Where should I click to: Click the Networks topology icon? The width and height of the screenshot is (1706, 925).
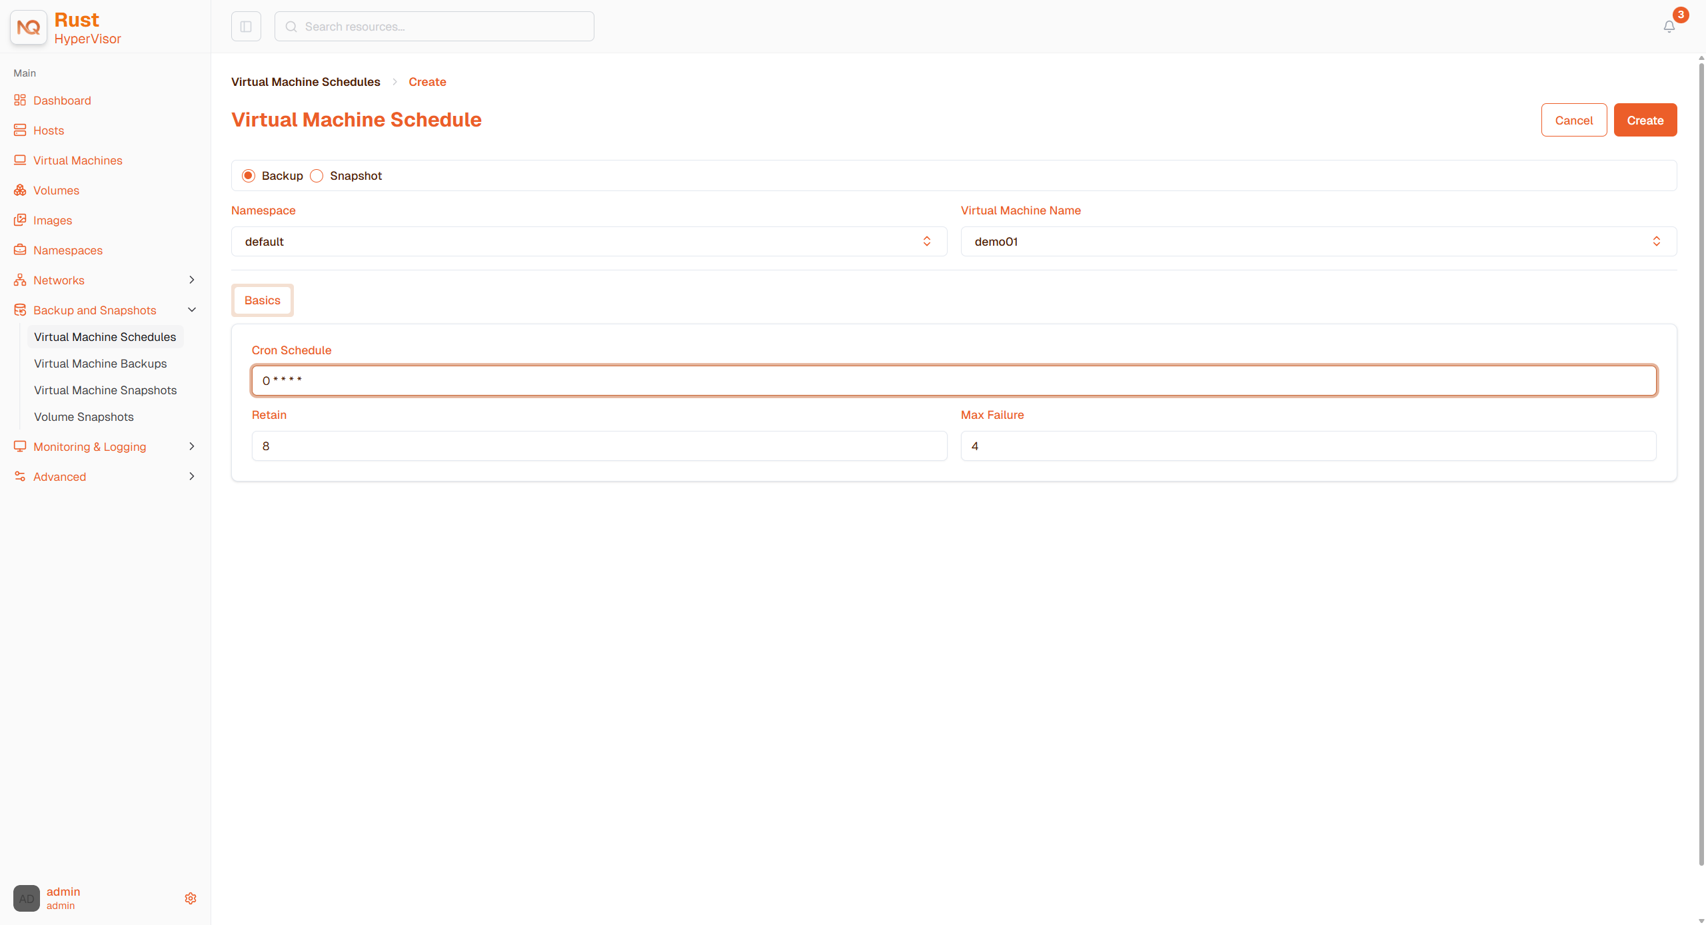(x=20, y=280)
